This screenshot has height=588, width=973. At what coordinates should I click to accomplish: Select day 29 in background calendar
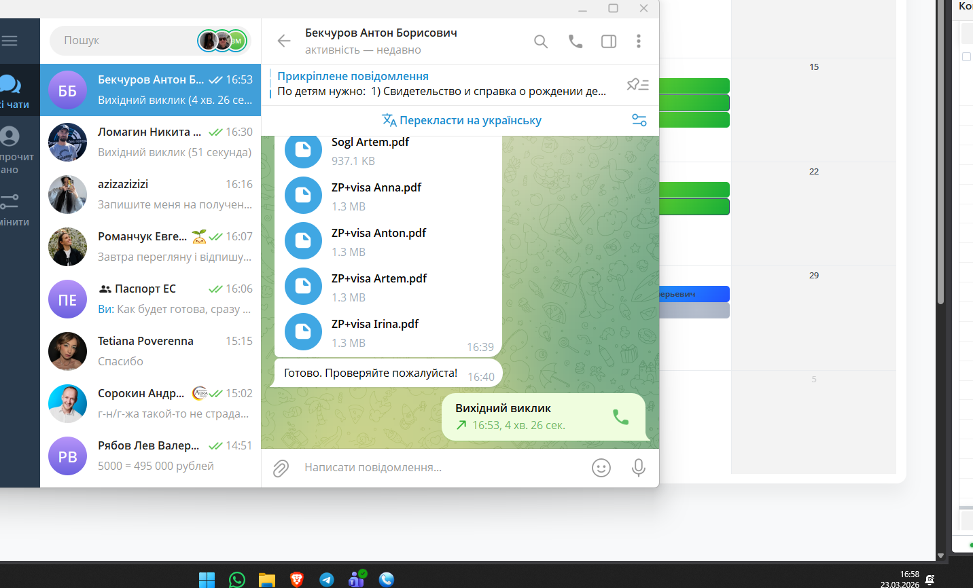(x=814, y=276)
